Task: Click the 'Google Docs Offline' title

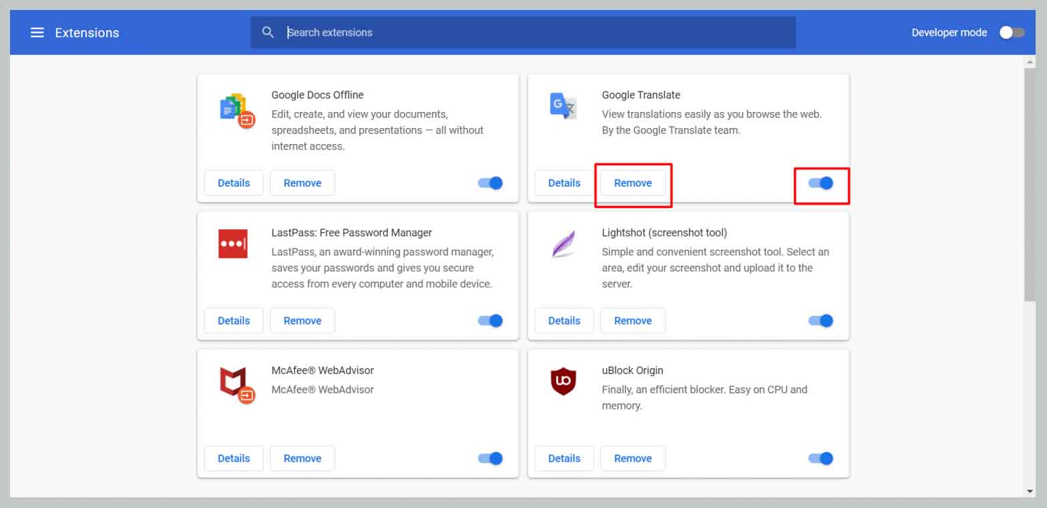Action: tap(317, 95)
